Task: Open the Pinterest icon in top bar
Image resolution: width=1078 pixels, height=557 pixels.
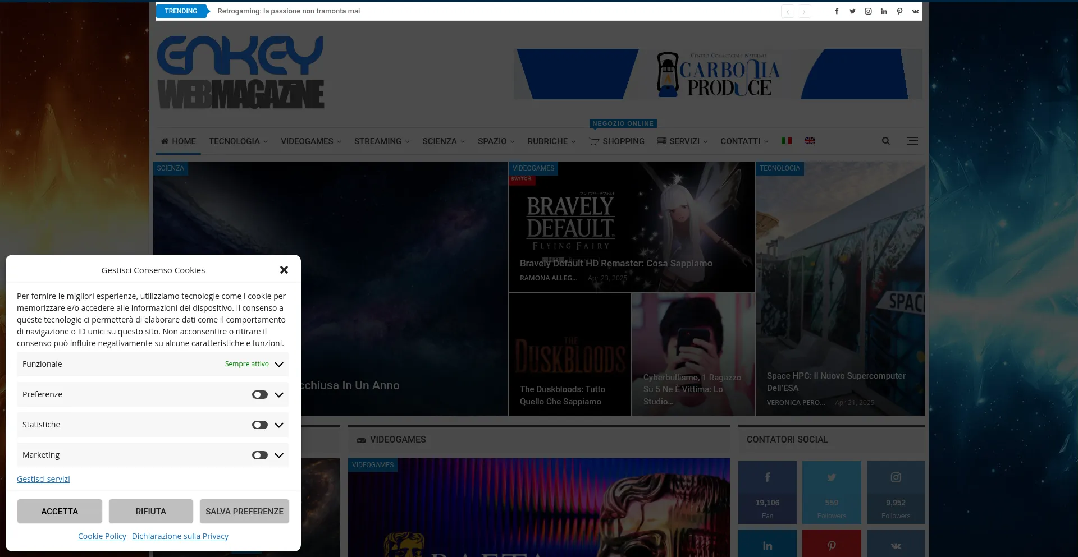Action: [x=899, y=11]
